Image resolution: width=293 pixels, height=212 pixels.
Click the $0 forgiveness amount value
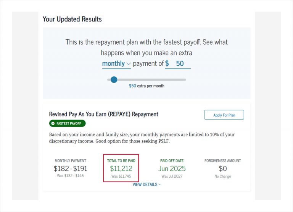pos(222,168)
